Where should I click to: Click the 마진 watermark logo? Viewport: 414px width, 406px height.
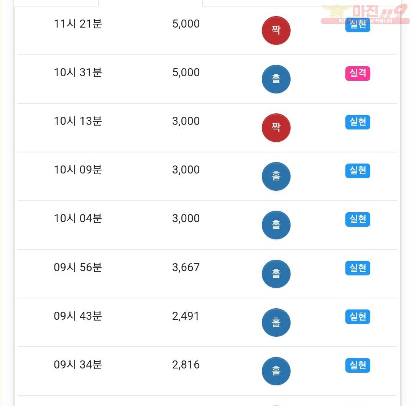pos(365,14)
